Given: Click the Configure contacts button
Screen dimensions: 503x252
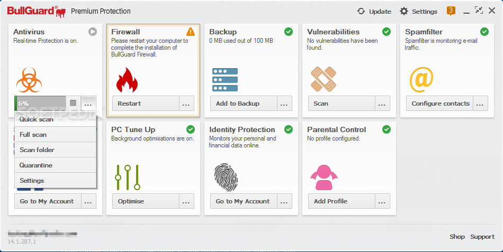Looking at the screenshot, I should 439,103.
